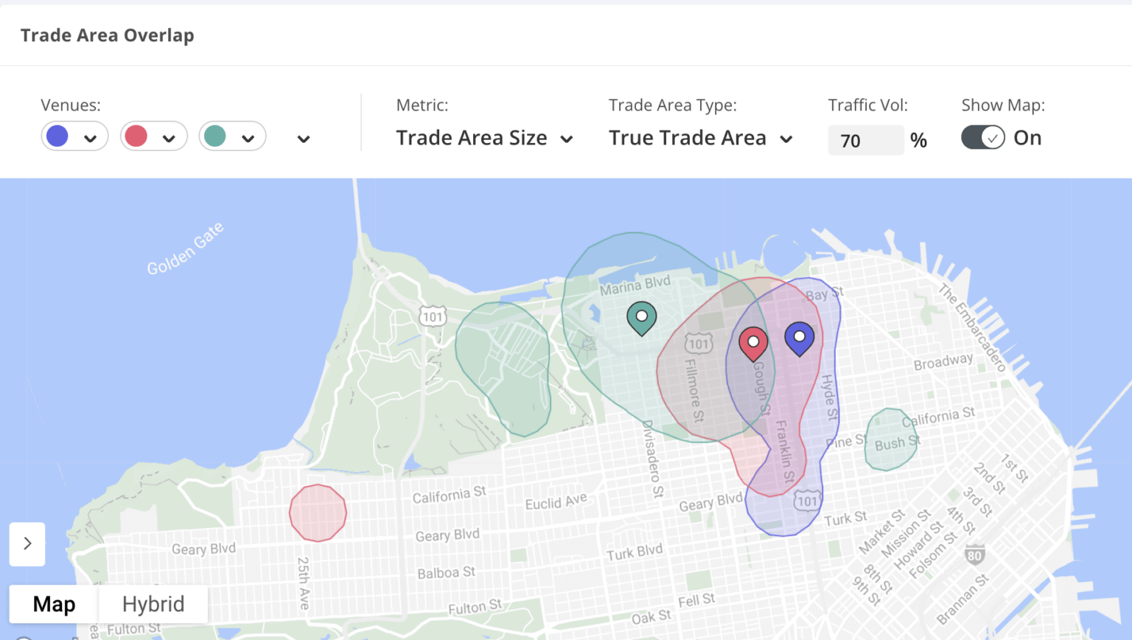
Task: Toggle Show Map off
Action: pos(983,137)
